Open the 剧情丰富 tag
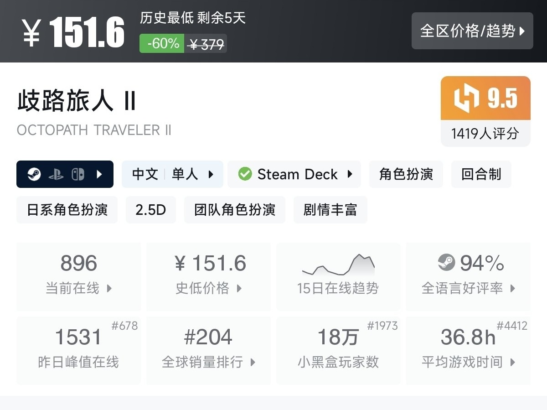This screenshot has height=410, width=547. (x=330, y=210)
